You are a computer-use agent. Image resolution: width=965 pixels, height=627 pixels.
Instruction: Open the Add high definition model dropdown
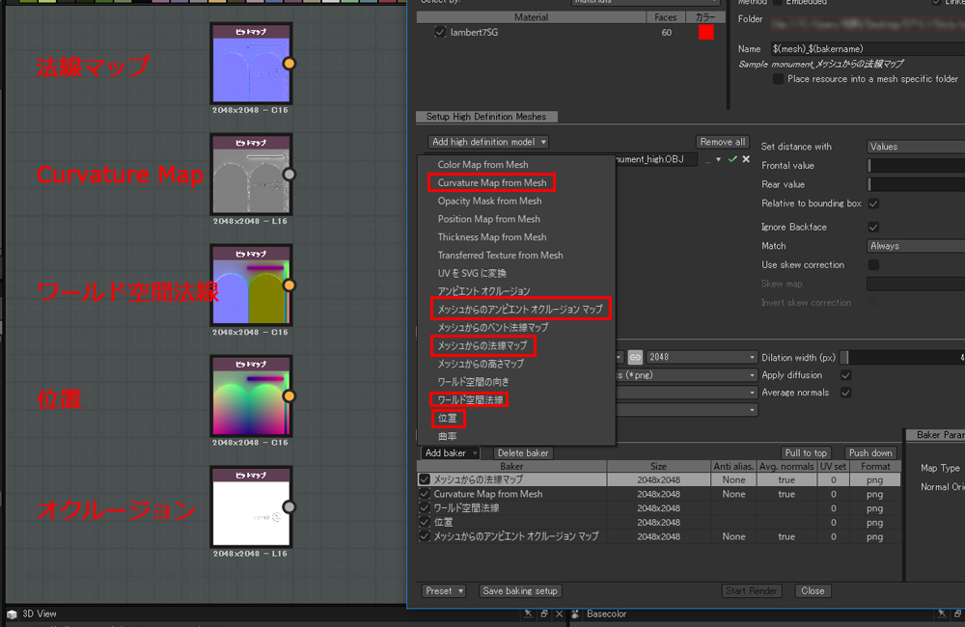pyautogui.click(x=488, y=142)
